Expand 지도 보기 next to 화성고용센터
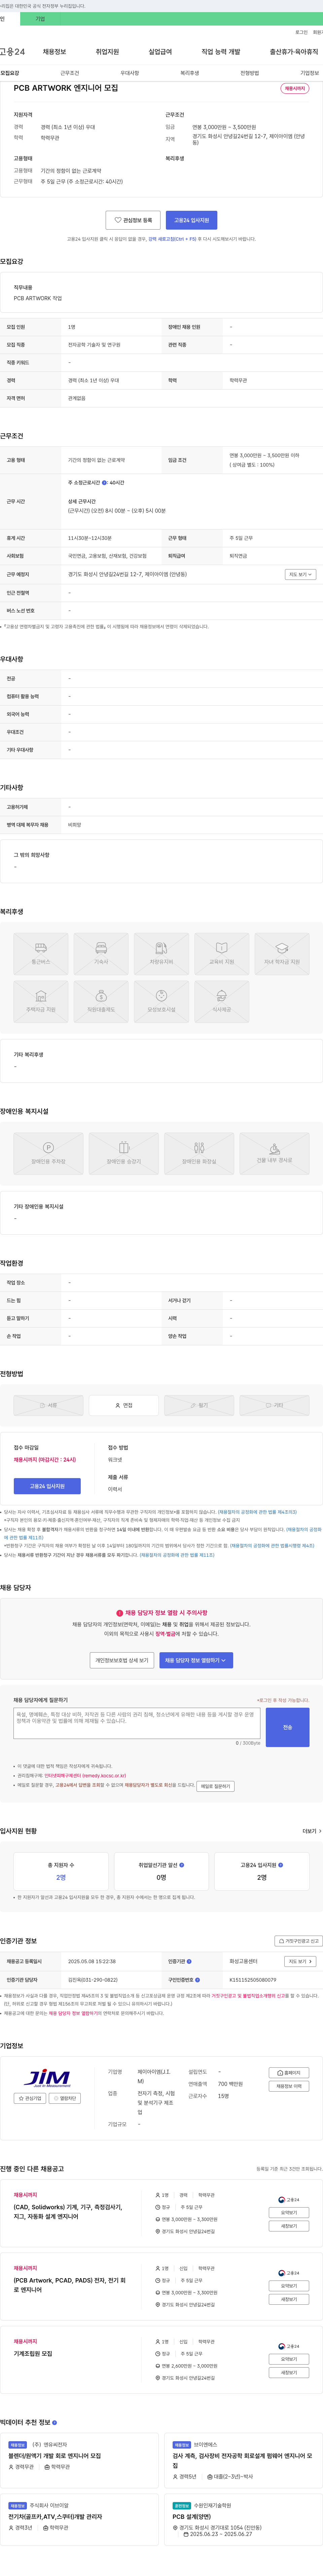 click(300, 1962)
